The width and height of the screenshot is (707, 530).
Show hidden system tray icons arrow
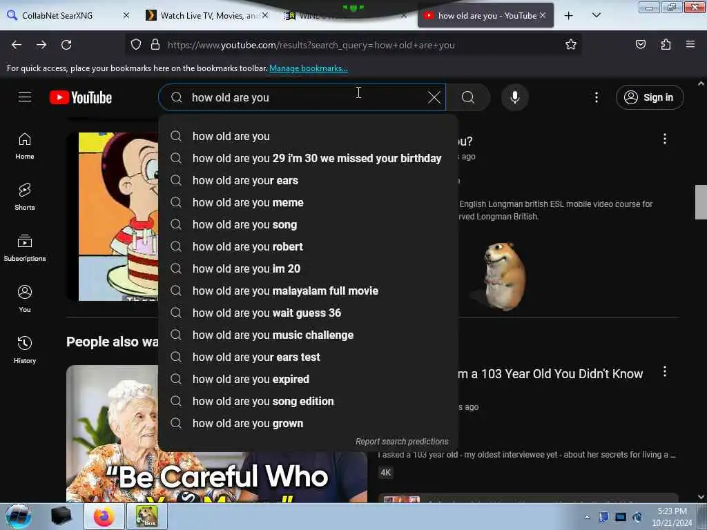587,518
